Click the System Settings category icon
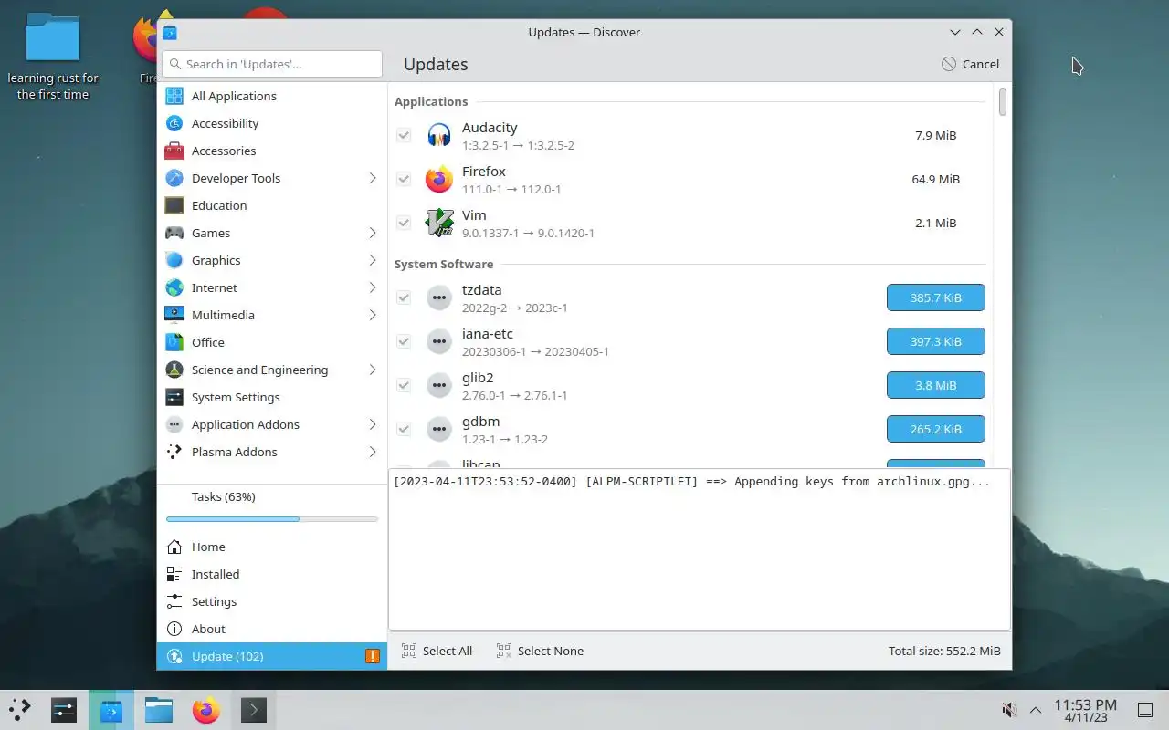1169x730 pixels. point(174,397)
